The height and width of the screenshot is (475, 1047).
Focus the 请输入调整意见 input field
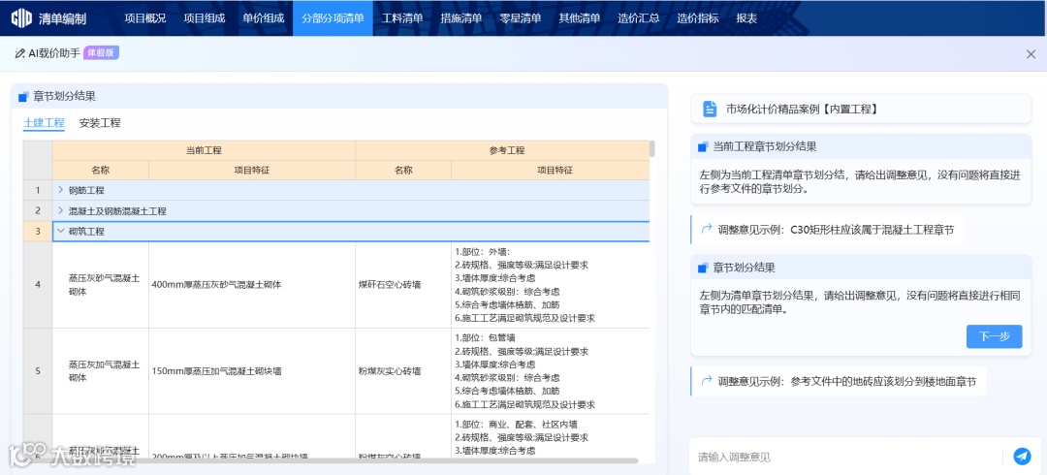[x=848, y=457]
